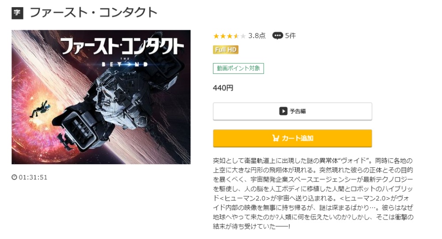This screenshot has width=442, height=239.
Task: Click the 5件 review count link
Action: click(x=290, y=35)
